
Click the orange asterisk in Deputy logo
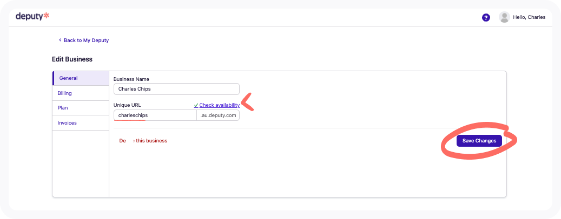(46, 15)
